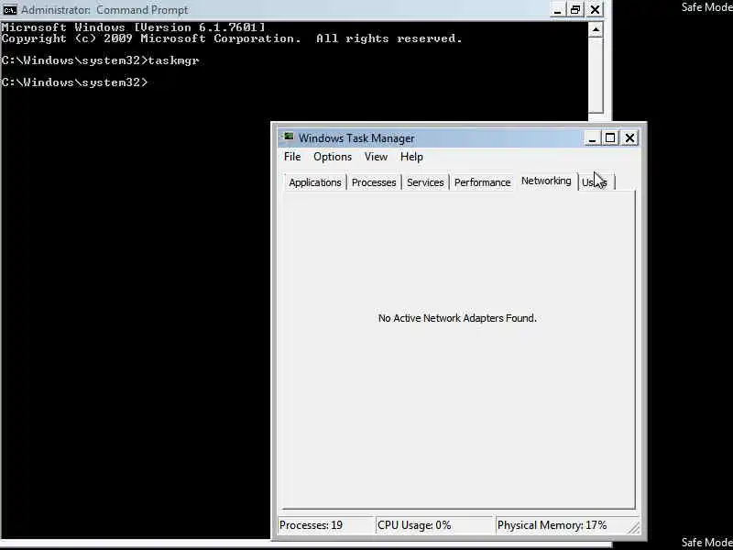This screenshot has height=550, width=733.
Task: Click the Windows Task Manager title text
Action: click(x=356, y=138)
